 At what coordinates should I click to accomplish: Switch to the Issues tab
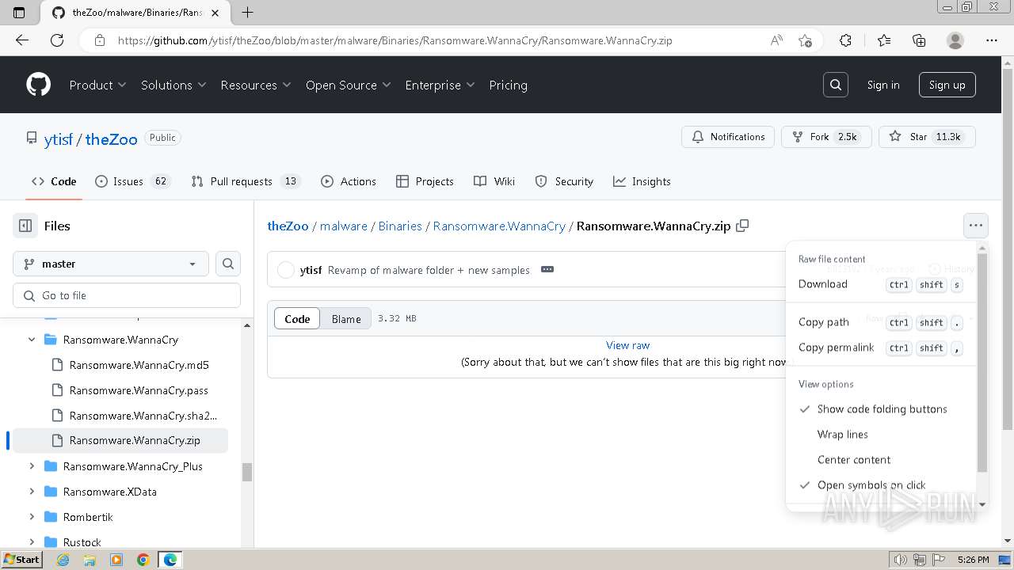pyautogui.click(x=132, y=181)
